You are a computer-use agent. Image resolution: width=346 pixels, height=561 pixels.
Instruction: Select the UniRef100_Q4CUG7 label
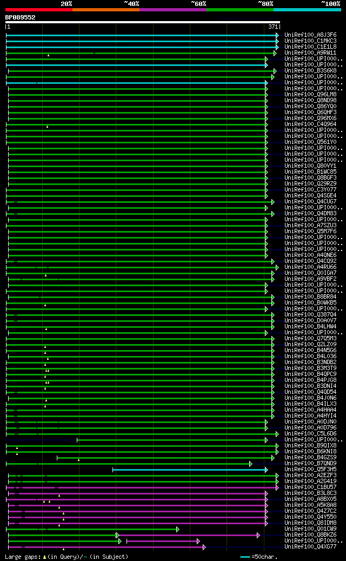click(310, 202)
